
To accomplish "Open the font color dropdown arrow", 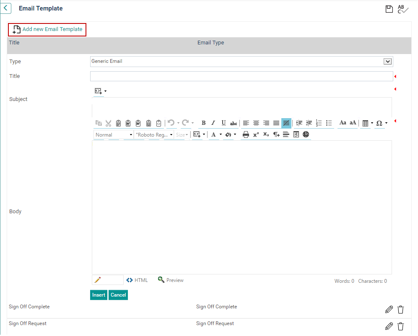I will pyautogui.click(x=221, y=134).
